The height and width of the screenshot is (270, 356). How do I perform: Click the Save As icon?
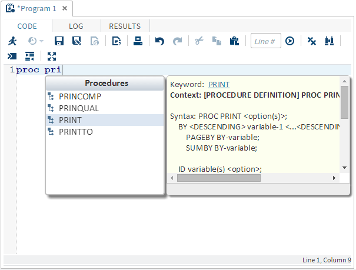[76, 41]
